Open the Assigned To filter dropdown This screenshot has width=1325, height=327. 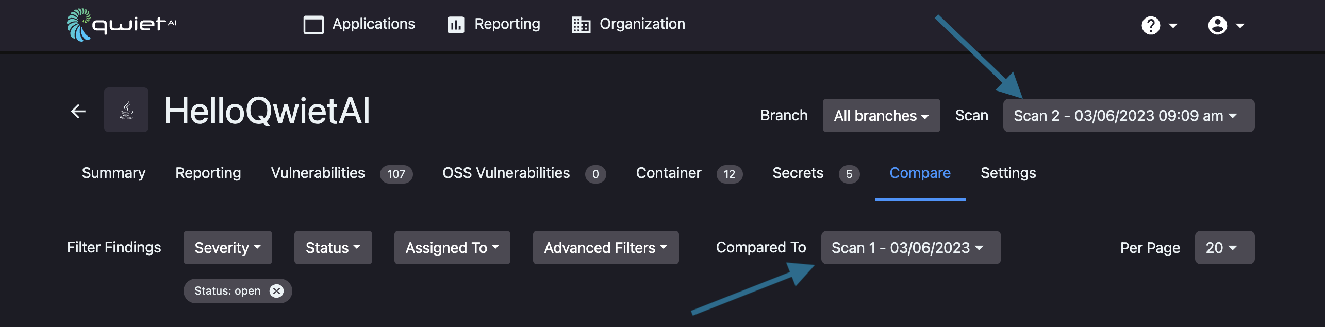click(452, 248)
